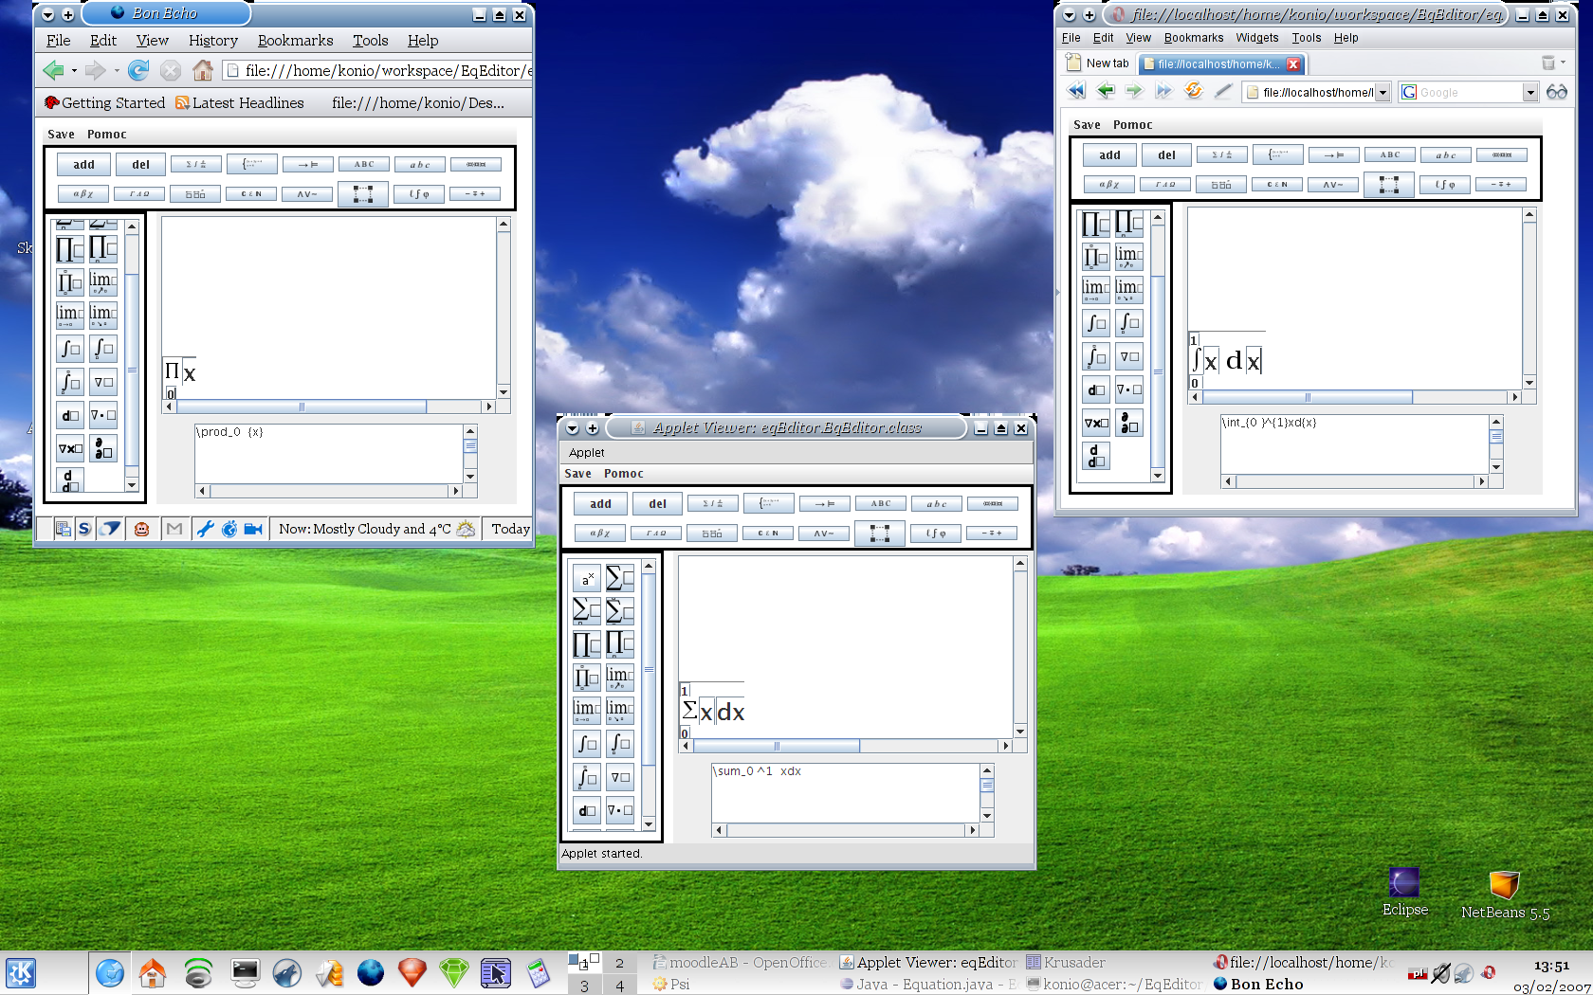
Task: Open braces/matrix category in Applet Viewer toolbar
Action: point(769,503)
